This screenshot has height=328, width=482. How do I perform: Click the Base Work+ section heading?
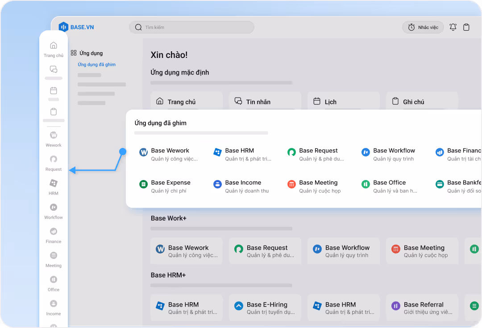coord(168,218)
